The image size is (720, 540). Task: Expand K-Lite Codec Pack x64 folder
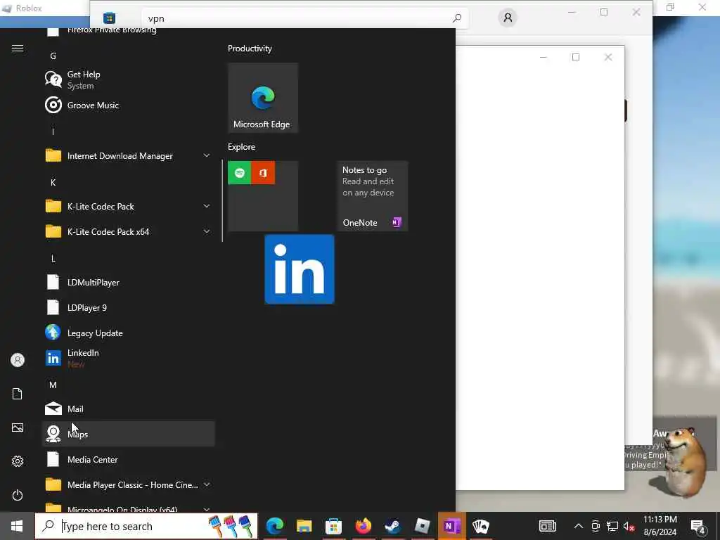pyautogui.click(x=207, y=231)
